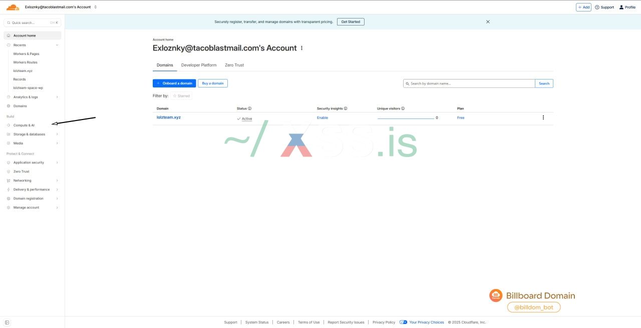
Task: Expand the Media chevron
Action: click(57, 143)
